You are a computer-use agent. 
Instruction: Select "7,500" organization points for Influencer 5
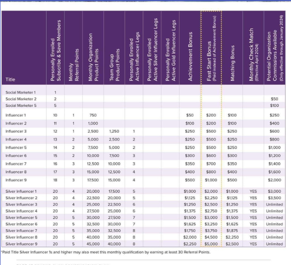(93, 148)
